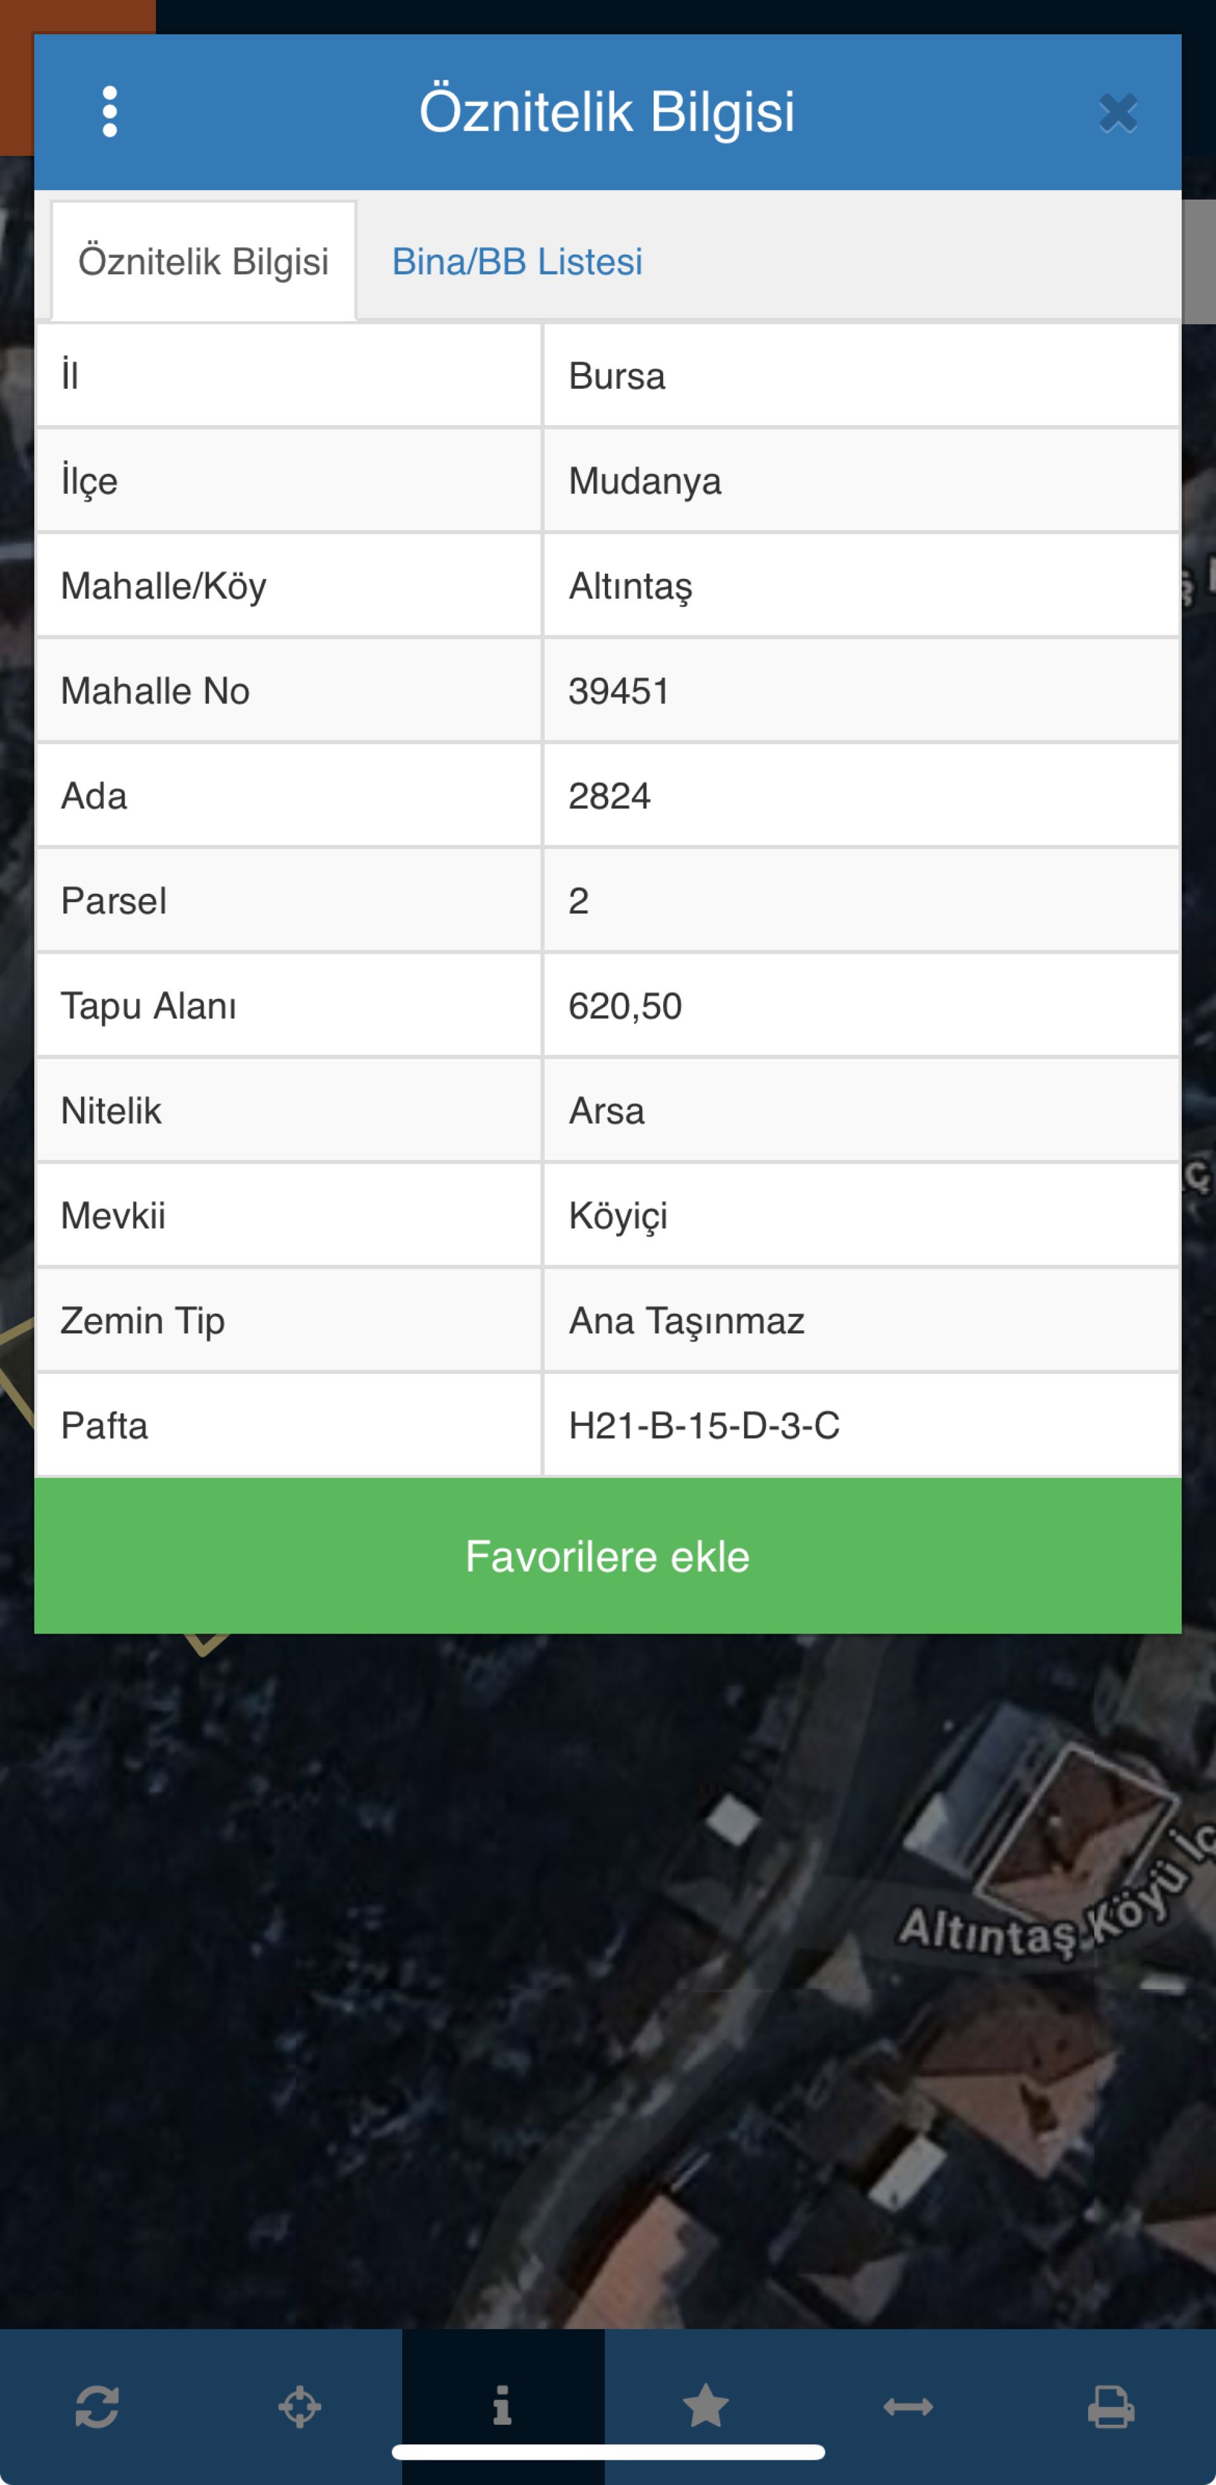This screenshot has height=2485, width=1216.
Task: Close the Öznitelik Bilgisi dialog
Action: pos(1118,113)
